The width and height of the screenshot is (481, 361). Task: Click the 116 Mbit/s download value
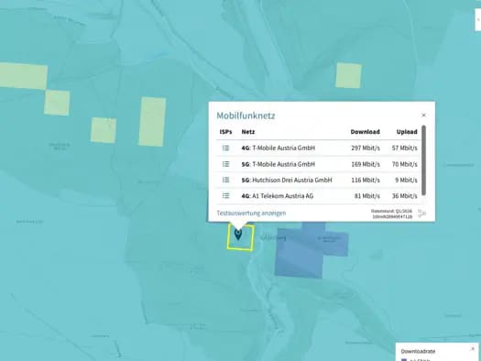click(x=366, y=180)
